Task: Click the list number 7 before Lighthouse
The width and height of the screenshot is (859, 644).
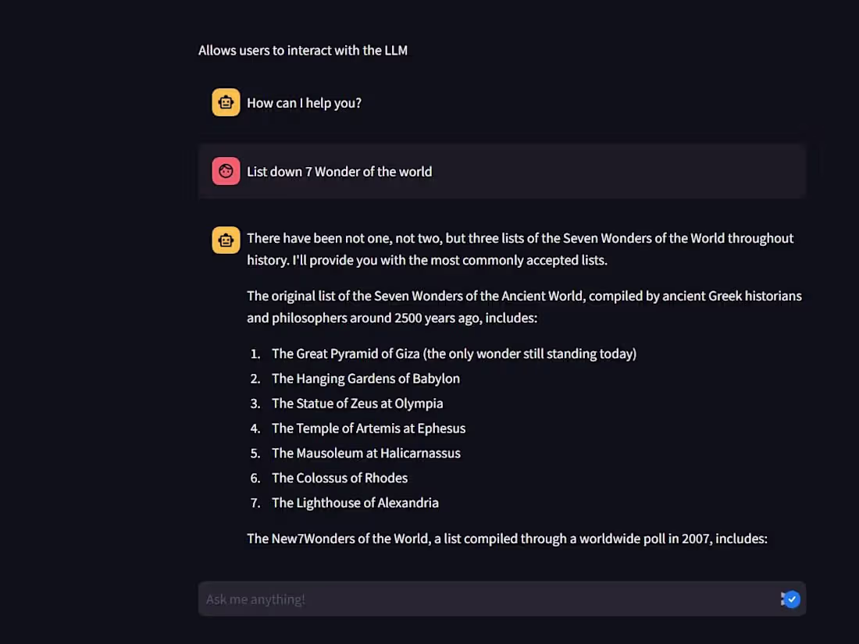Action: [255, 503]
